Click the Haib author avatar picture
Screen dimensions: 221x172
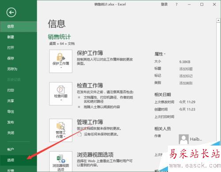tap(183, 139)
